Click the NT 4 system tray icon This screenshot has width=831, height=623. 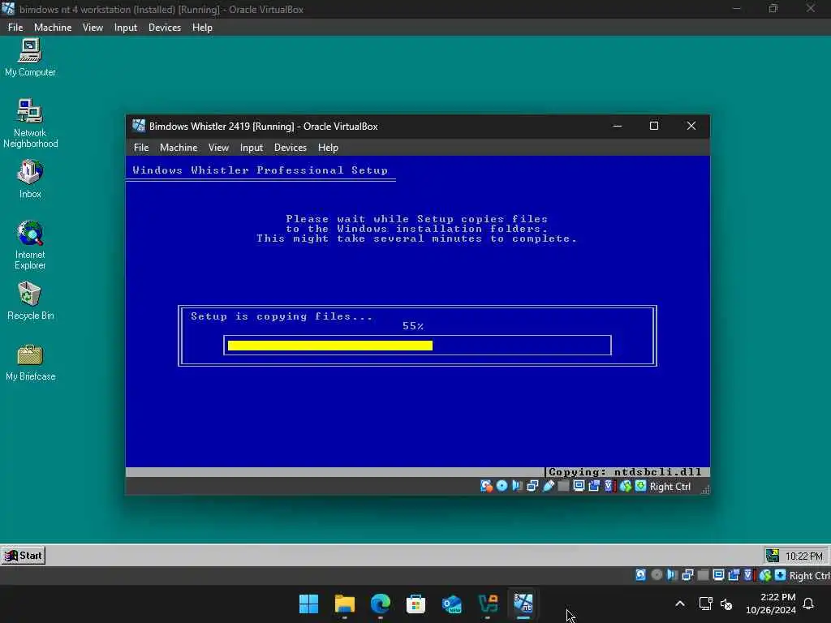pyautogui.click(x=773, y=555)
